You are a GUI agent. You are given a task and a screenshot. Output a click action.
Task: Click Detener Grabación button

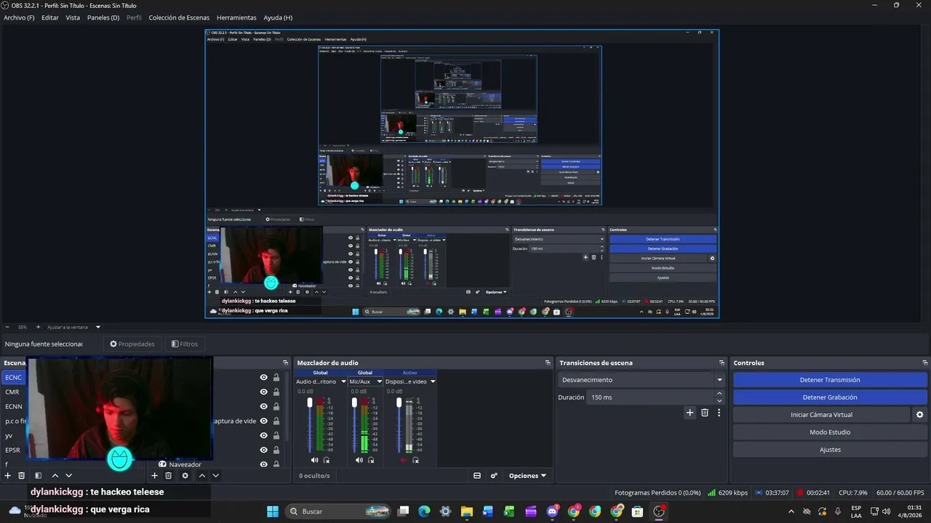(830, 397)
